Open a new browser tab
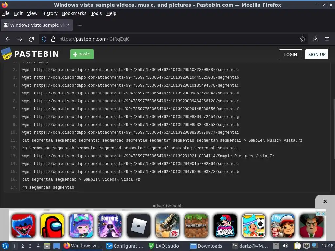The width and height of the screenshot is (335, 251). pyautogui.click(x=80, y=25)
